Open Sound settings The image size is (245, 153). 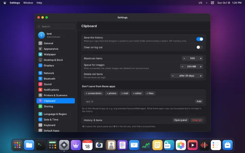[55, 84]
